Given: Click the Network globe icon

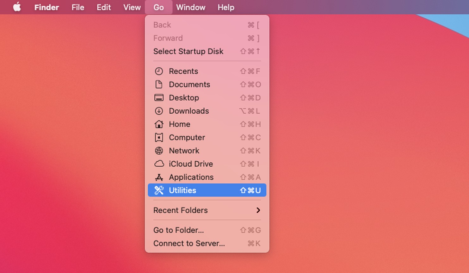Looking at the screenshot, I should click(159, 151).
